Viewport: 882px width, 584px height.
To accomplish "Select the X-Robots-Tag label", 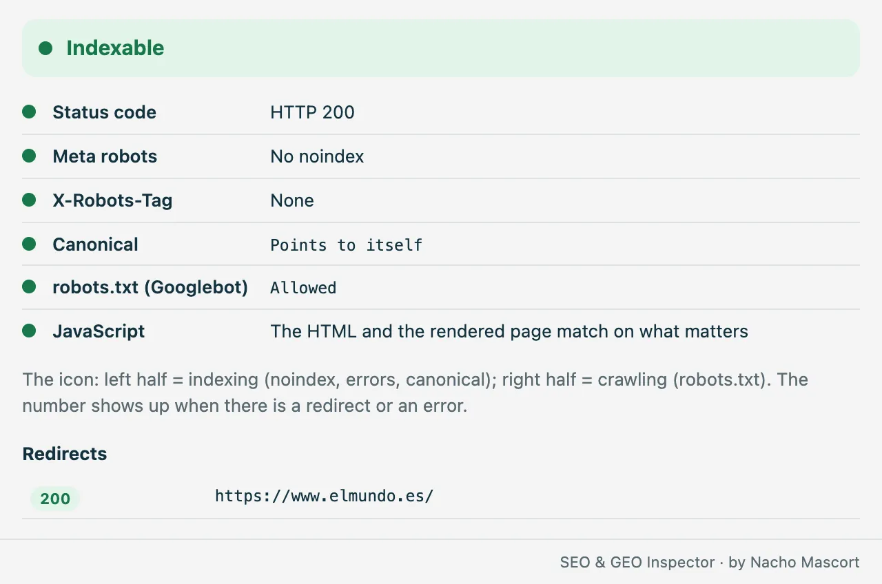I will 112,200.
